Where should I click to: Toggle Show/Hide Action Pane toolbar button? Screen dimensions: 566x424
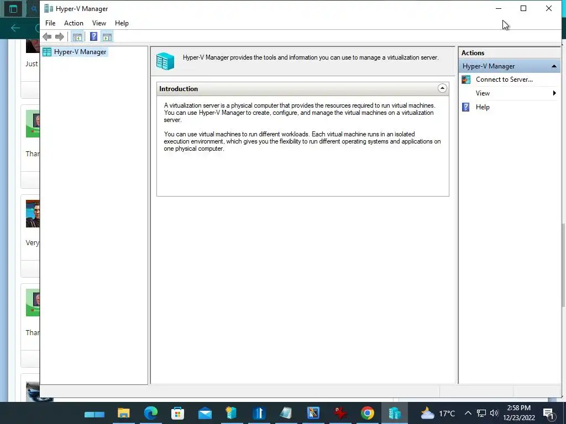click(107, 36)
